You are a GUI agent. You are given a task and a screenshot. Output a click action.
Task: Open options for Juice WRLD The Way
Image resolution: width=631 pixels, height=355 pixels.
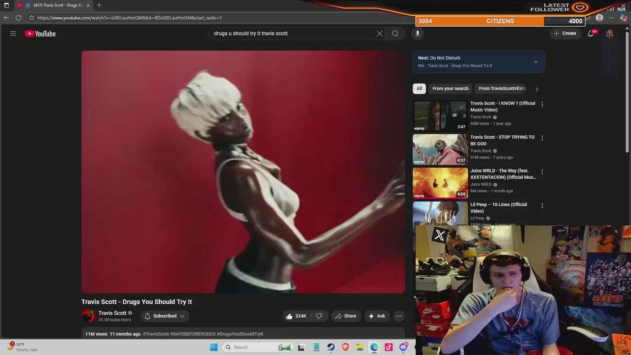coord(542,172)
